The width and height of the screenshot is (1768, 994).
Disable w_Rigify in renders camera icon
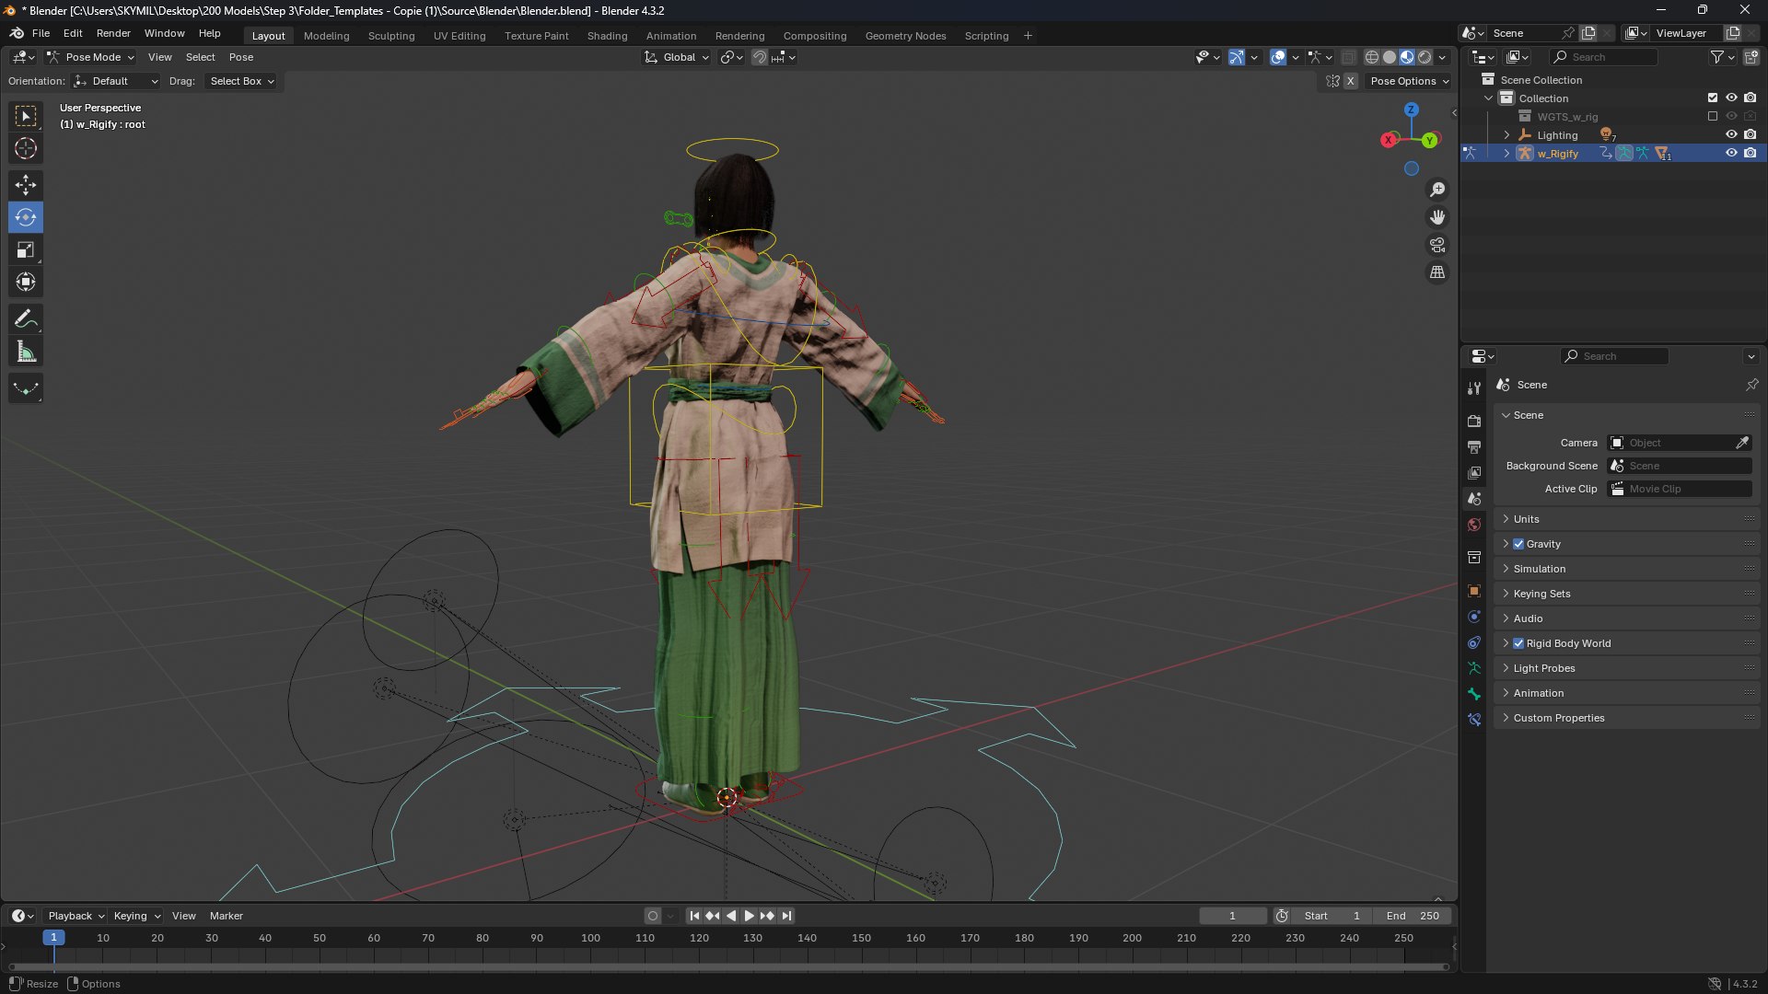point(1751,154)
